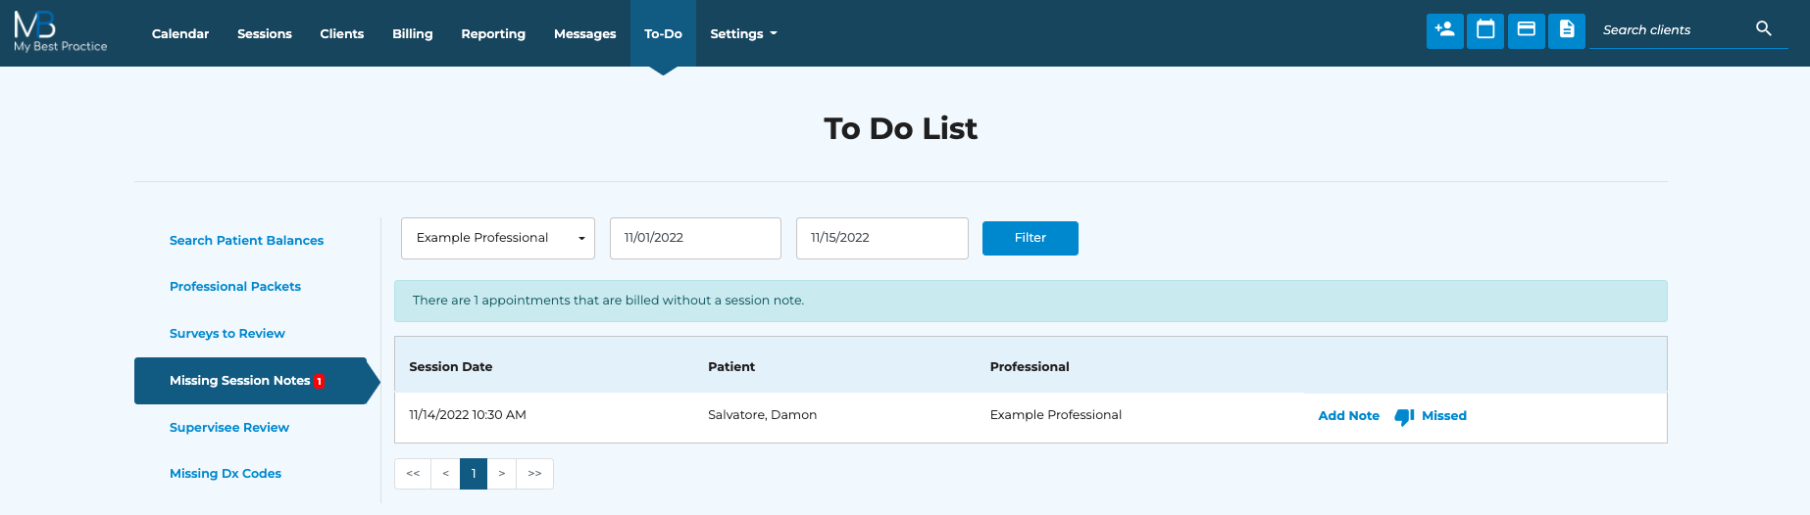Mark the session as Missed

tap(1443, 416)
